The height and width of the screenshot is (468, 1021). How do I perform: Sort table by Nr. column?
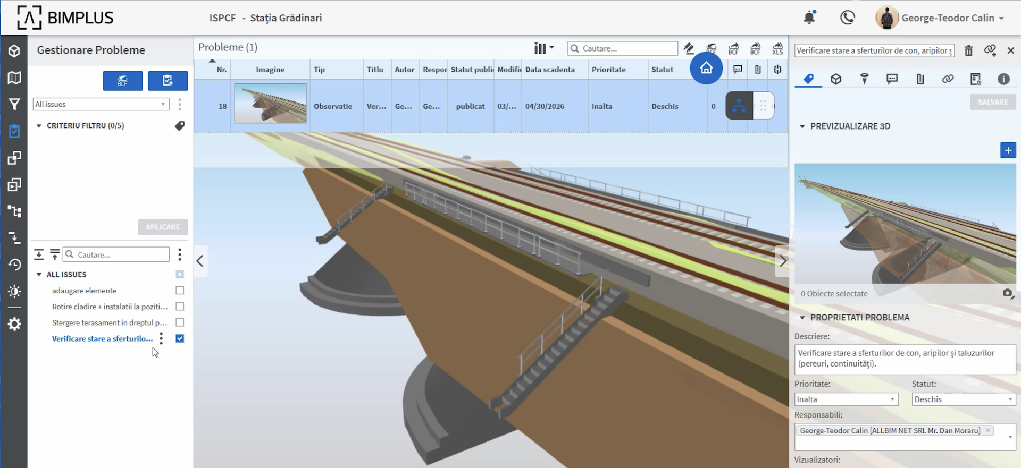tap(222, 70)
